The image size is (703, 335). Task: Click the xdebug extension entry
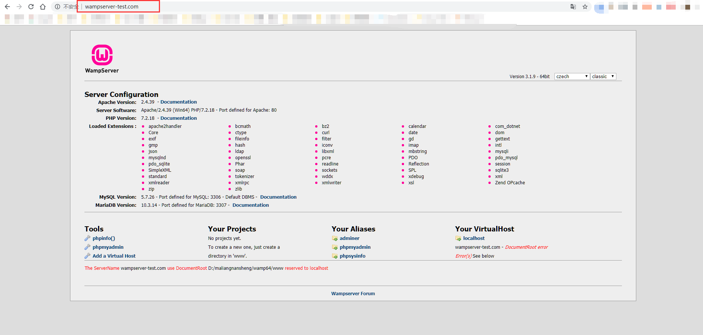(x=416, y=177)
